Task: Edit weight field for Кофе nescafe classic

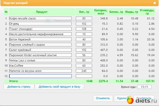Action: tap(84, 18)
